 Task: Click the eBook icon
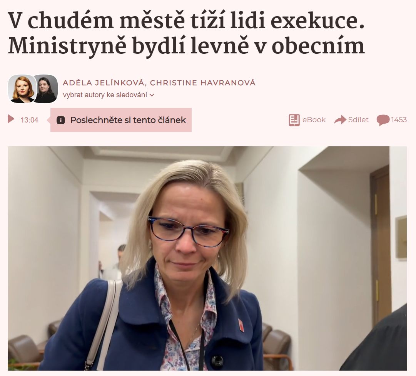coord(294,120)
